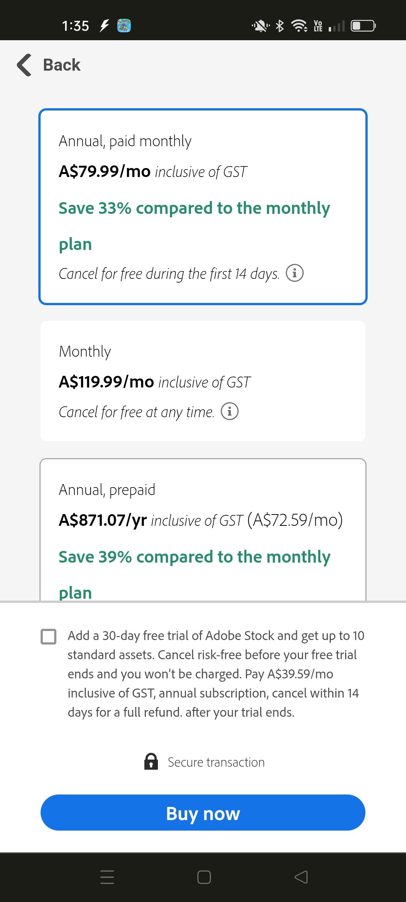
Task: Tap the Wi-Fi icon in the status bar
Action: point(298,26)
